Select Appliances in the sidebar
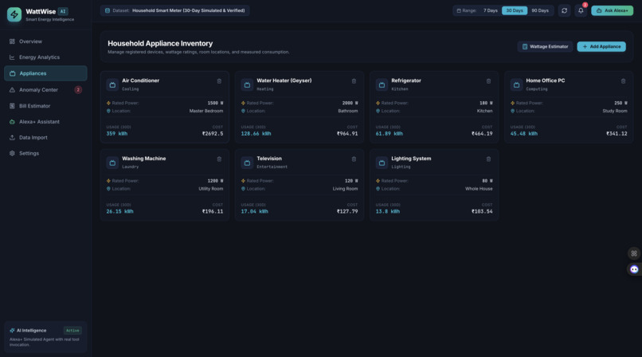This screenshot has width=642, height=357. pos(45,73)
